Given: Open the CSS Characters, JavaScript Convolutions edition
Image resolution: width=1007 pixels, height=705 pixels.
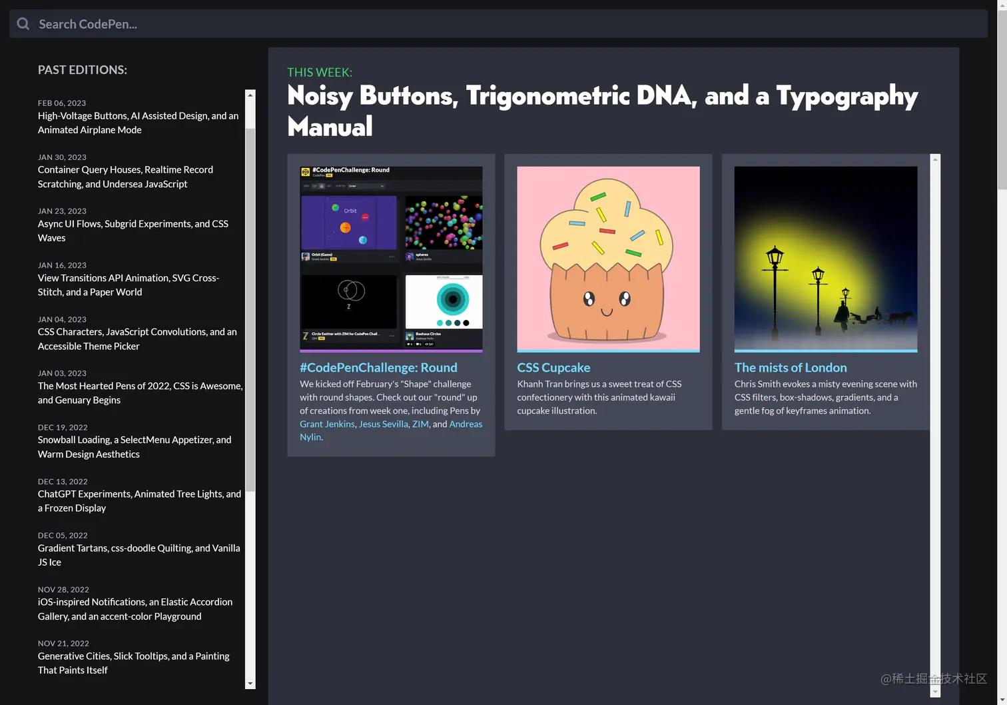Looking at the screenshot, I should coord(137,339).
